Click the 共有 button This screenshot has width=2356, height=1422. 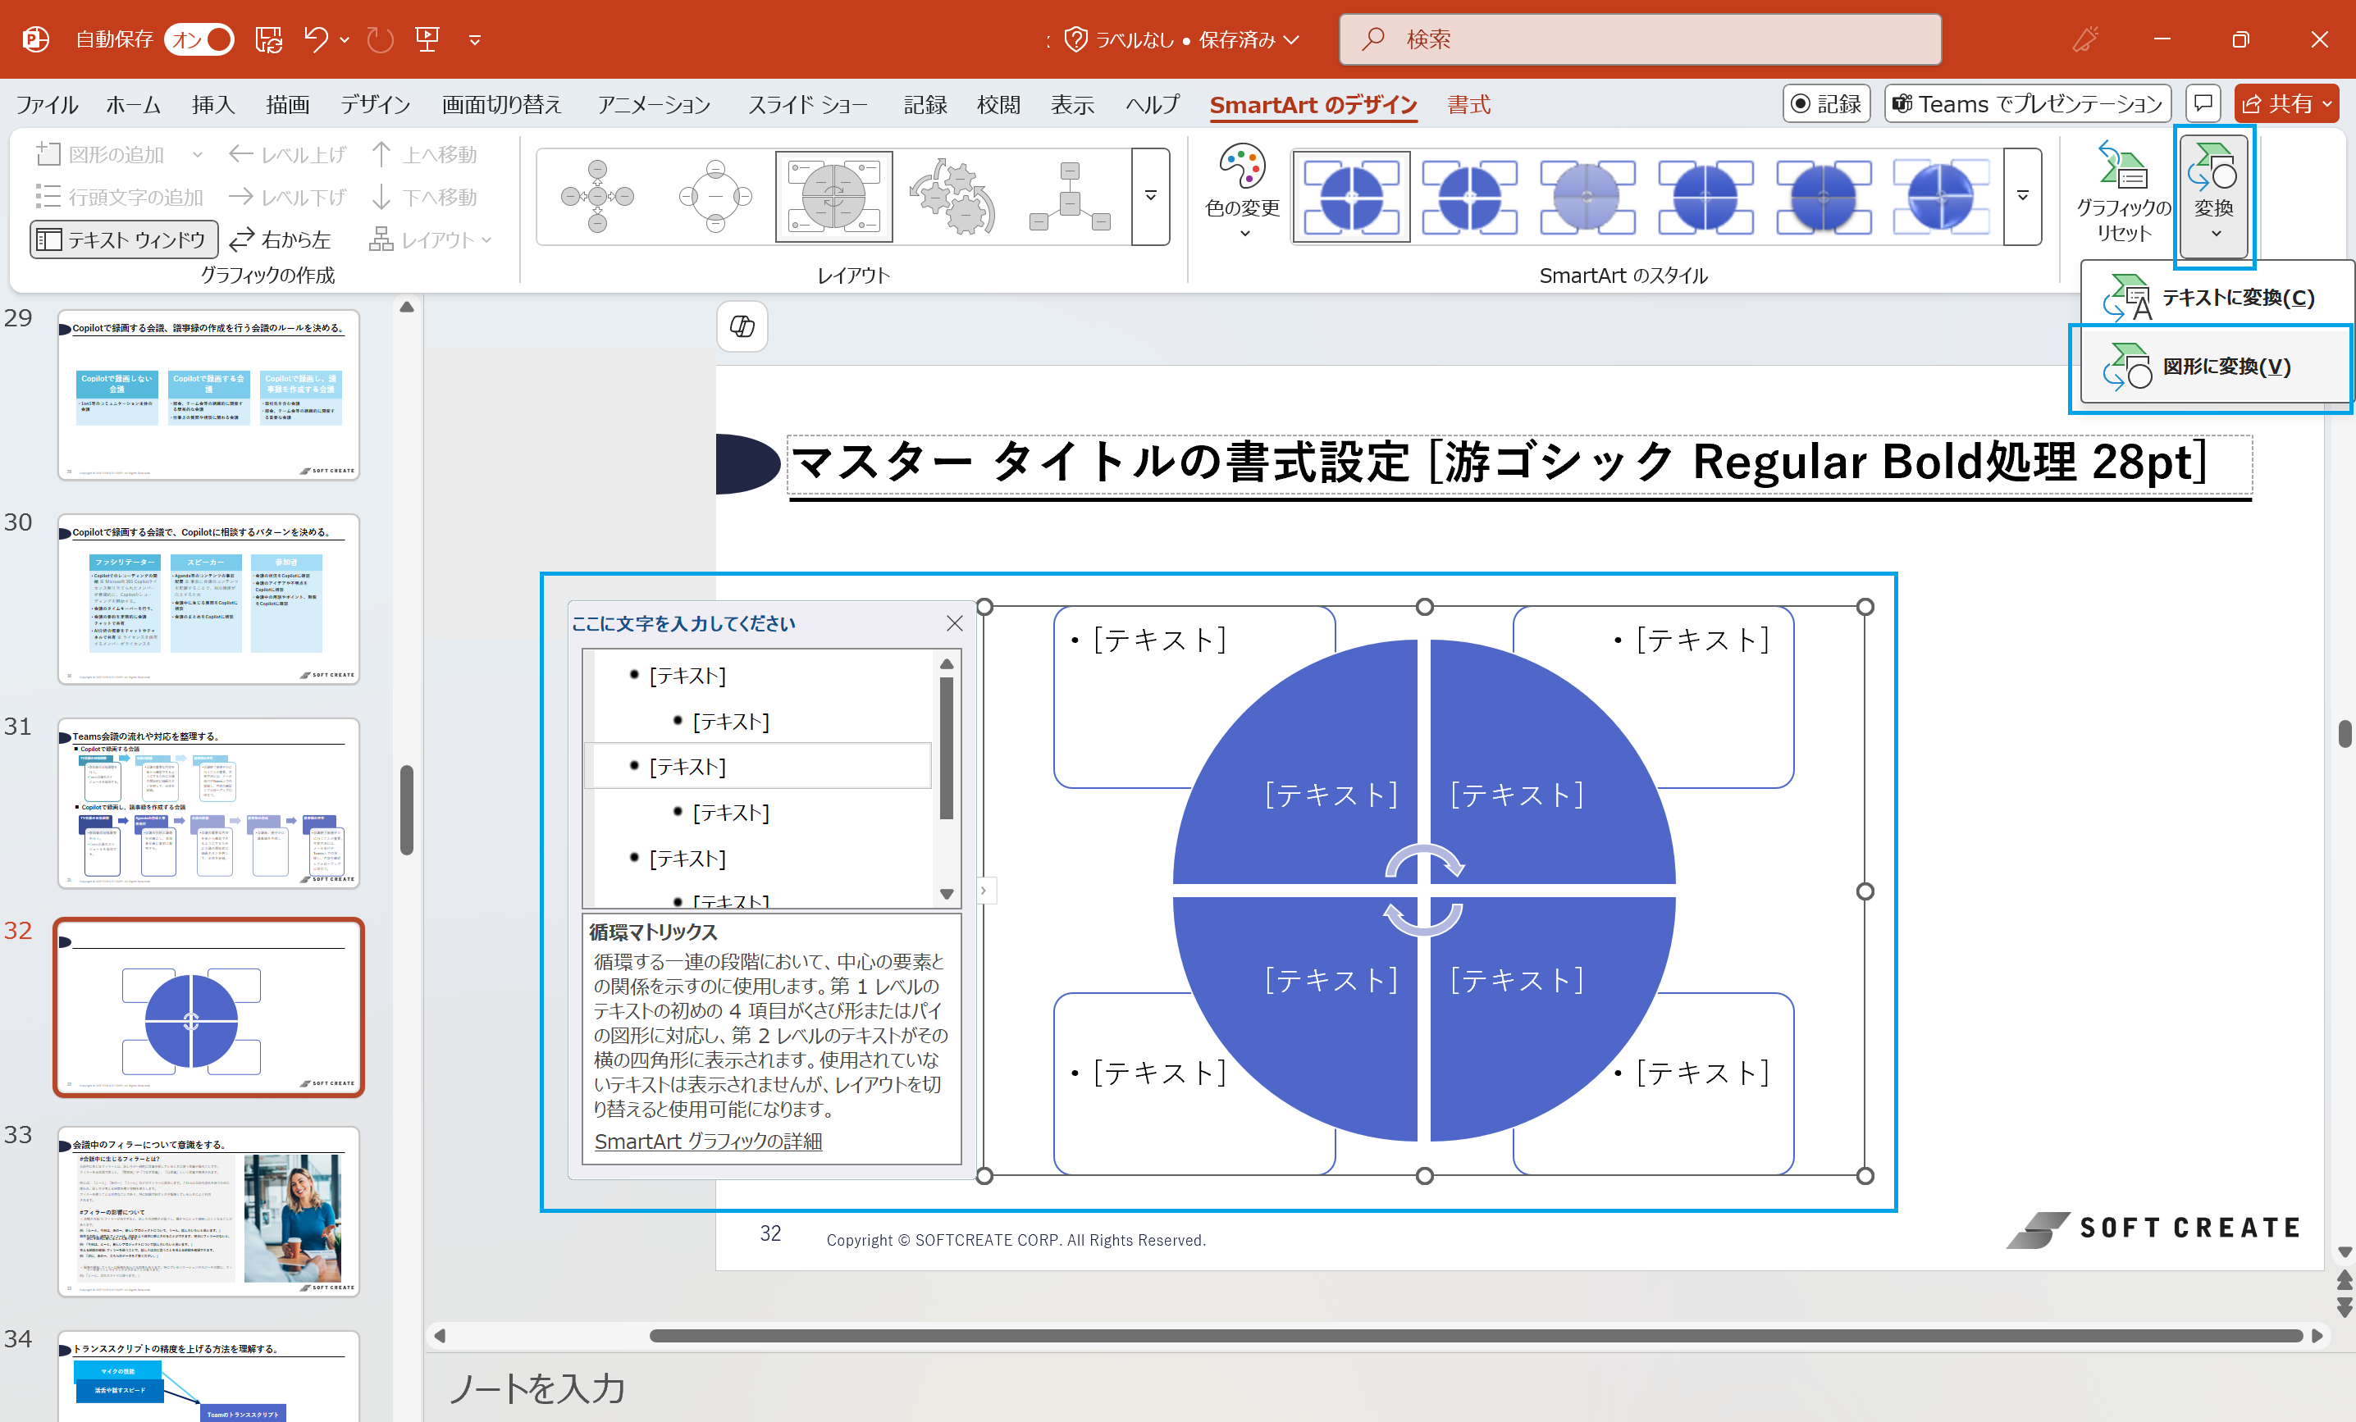coord(2286,103)
